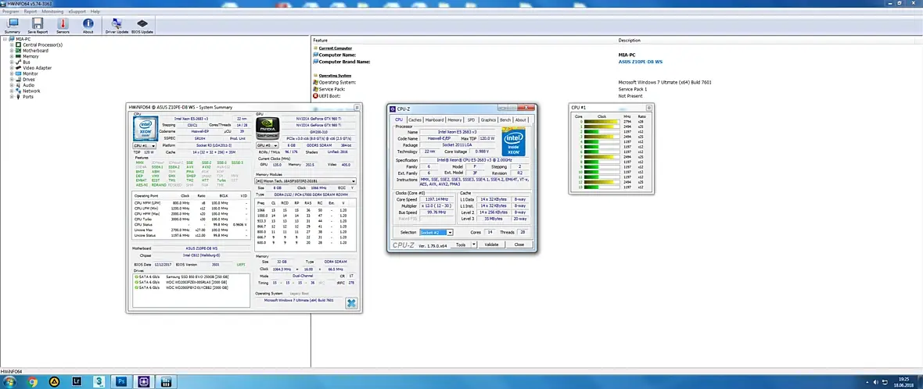The height and width of the screenshot is (389, 923).
Task: Open Chrome from the taskbar
Action: pos(32,382)
